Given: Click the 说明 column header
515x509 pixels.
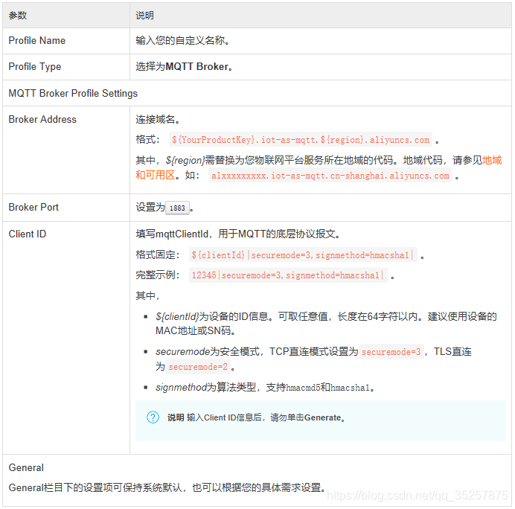Looking at the screenshot, I should coord(321,16).
